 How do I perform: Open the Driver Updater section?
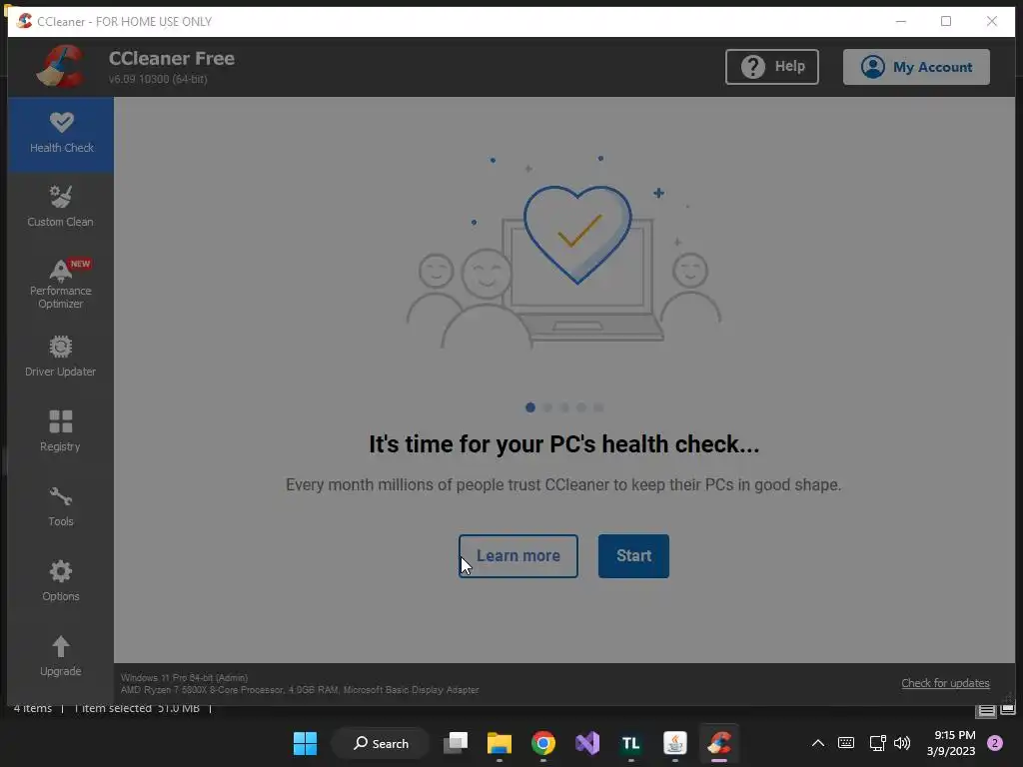[x=61, y=357]
